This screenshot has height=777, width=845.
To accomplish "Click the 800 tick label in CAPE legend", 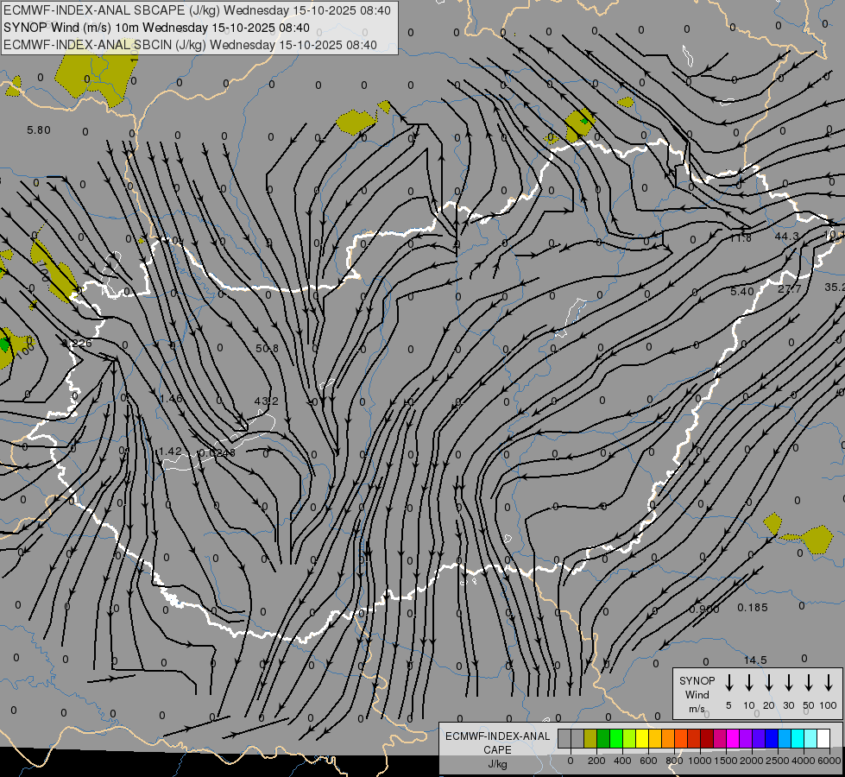I will click(x=674, y=761).
